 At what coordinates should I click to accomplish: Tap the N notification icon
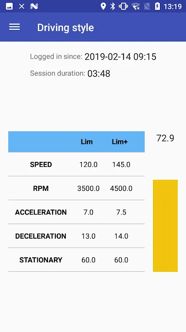coord(34,6)
